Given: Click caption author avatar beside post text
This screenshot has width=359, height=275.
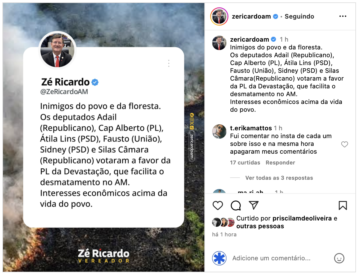Looking at the screenshot, I should click(x=219, y=43).
